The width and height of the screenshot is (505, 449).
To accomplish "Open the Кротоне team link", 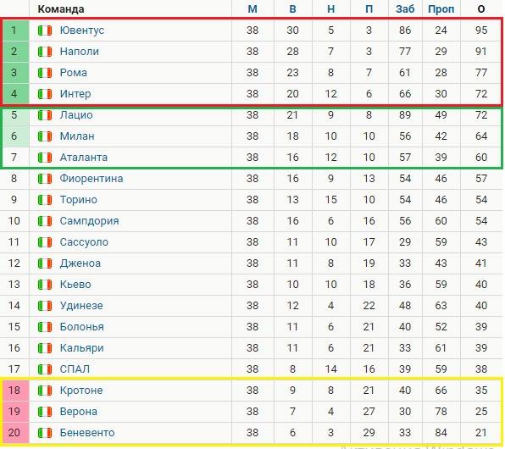I will coord(81,391).
